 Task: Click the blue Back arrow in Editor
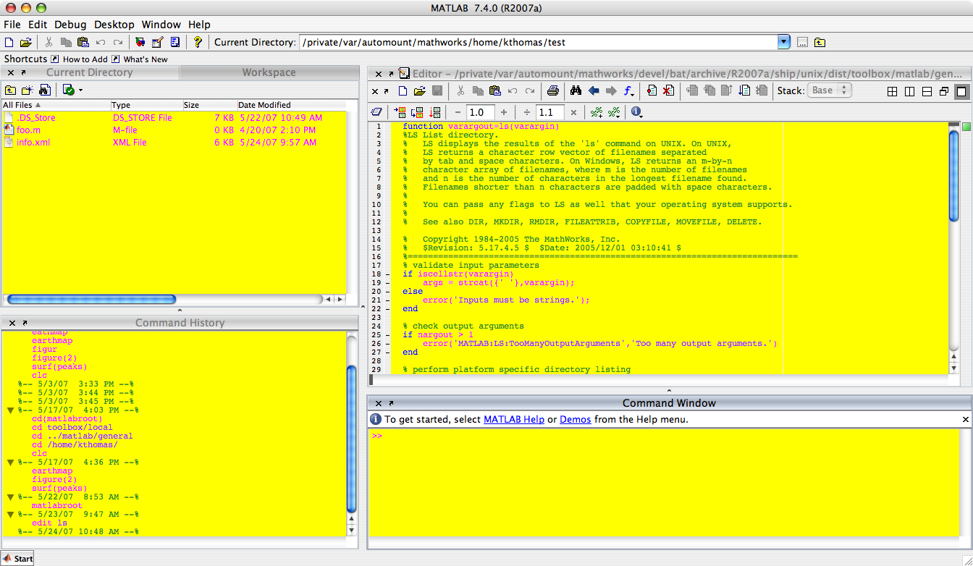tap(594, 91)
